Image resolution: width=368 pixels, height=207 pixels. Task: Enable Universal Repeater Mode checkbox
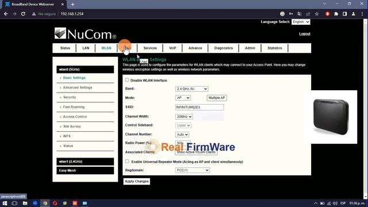(x=127, y=162)
